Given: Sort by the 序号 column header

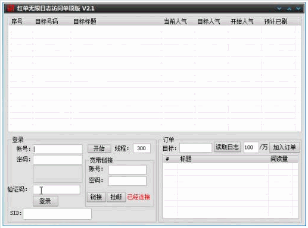Looking at the screenshot, I should (x=17, y=21).
